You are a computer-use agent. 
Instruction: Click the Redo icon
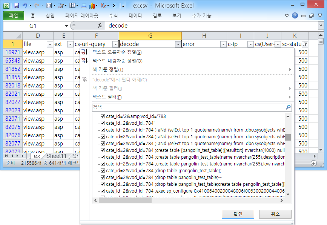coord(37,5)
